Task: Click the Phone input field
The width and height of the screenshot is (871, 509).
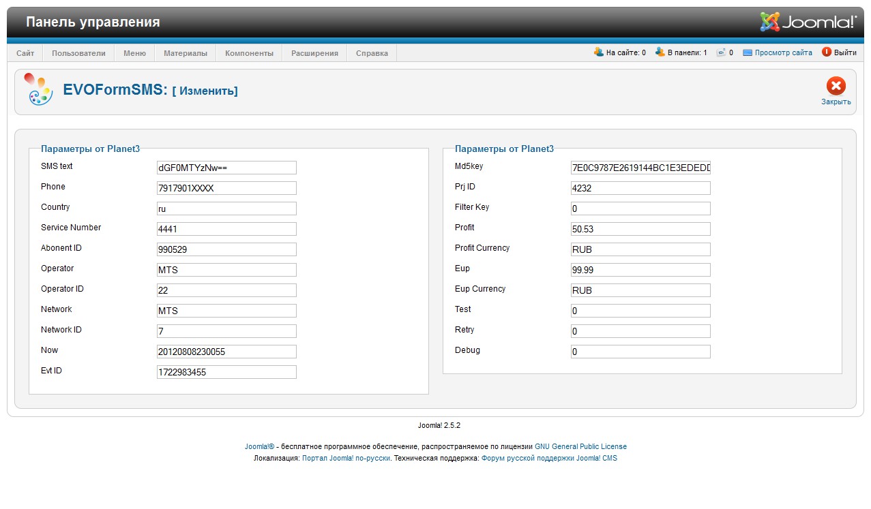Action: pyautogui.click(x=226, y=188)
